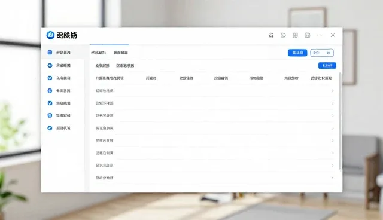The image size is (383, 220).
Task: Switch to the second top tab beside underlined one
Action: pos(121,53)
